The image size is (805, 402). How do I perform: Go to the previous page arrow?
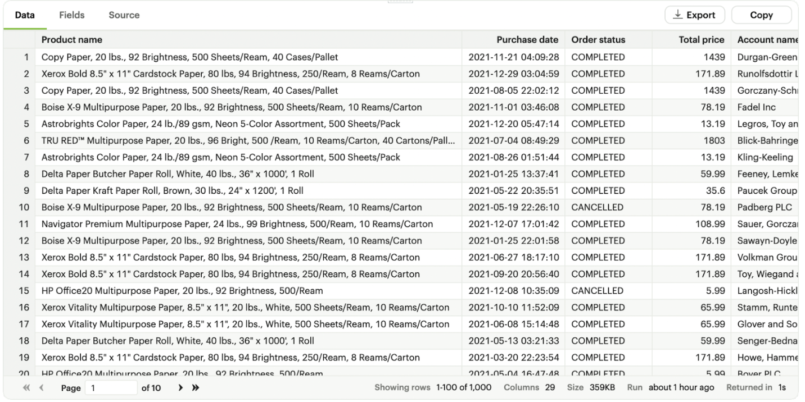[x=40, y=387]
